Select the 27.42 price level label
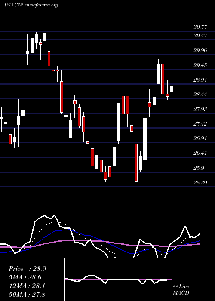The image size is (215, 301). coord(200,124)
